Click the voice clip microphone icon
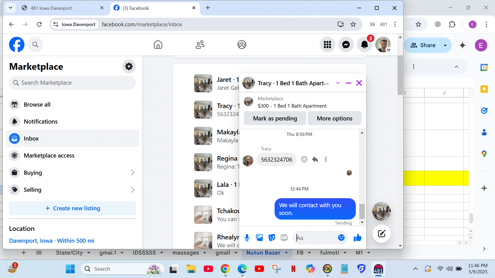This screenshot has height=278, width=495. (x=247, y=238)
